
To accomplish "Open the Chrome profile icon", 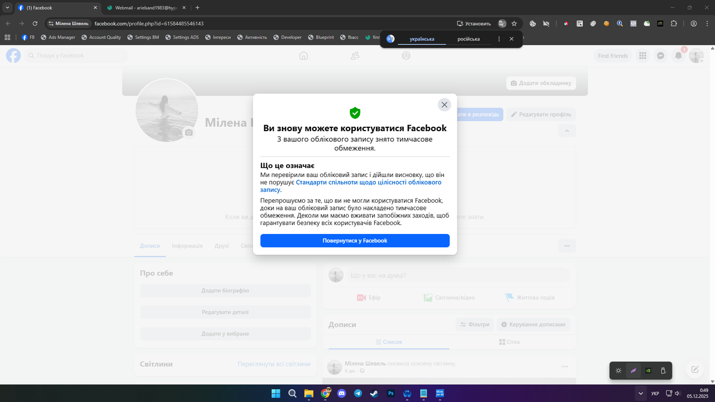I will tap(693, 23).
